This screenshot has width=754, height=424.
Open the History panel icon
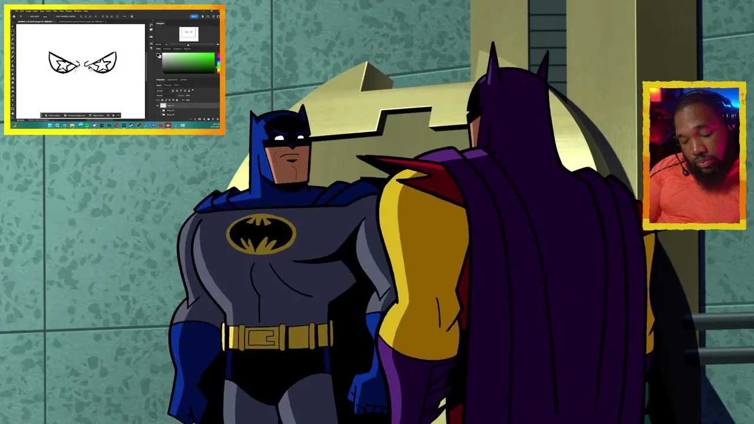(151, 25)
